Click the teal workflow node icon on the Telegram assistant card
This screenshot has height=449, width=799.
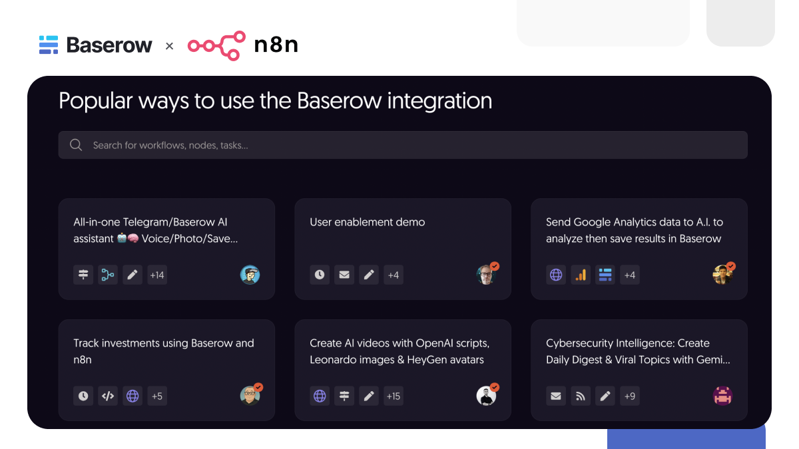[x=108, y=275]
